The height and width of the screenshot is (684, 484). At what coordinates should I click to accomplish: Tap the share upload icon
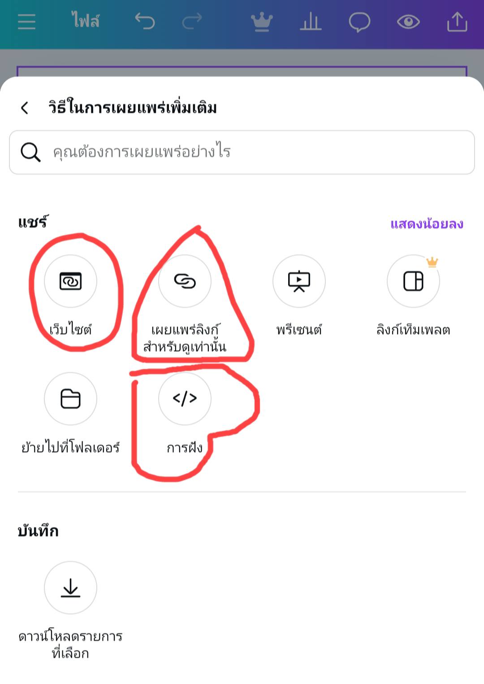[x=457, y=22]
